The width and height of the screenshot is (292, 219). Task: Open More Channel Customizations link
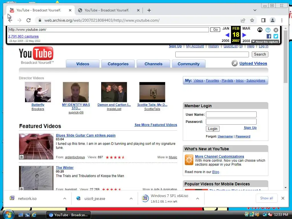220,157
